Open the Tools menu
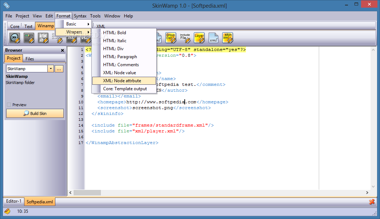380x219 pixels. coord(95,16)
